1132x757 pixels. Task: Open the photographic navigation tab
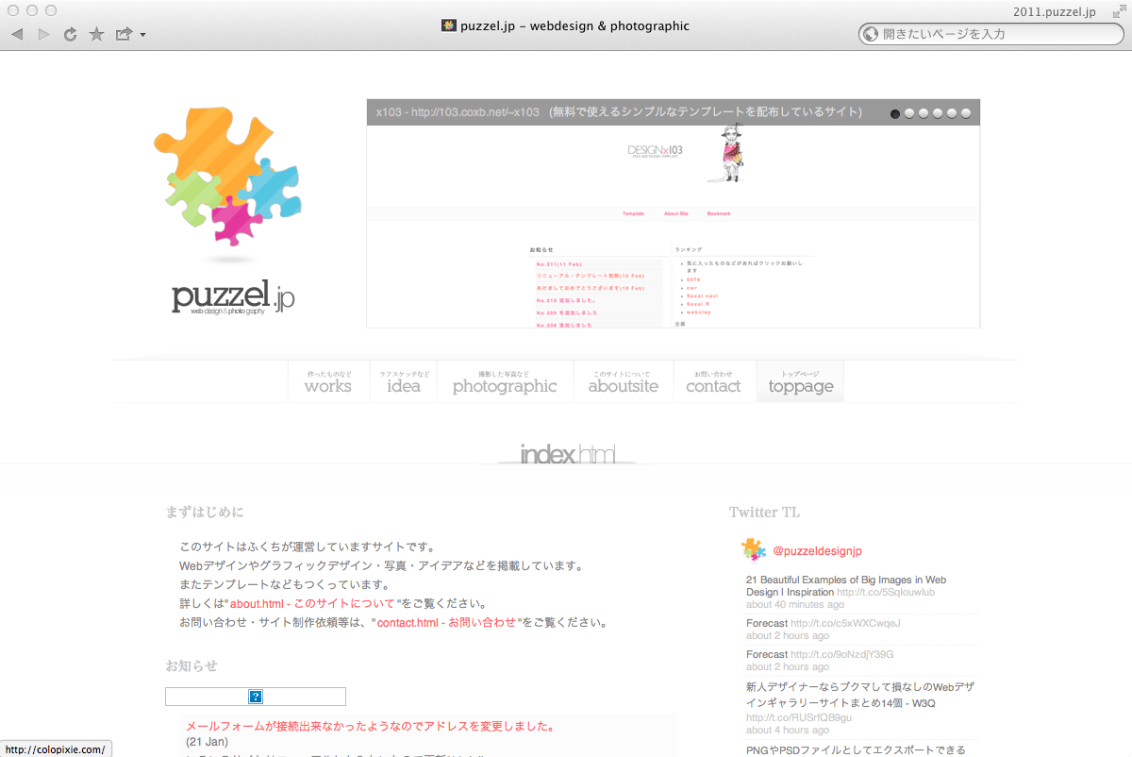coord(505,381)
